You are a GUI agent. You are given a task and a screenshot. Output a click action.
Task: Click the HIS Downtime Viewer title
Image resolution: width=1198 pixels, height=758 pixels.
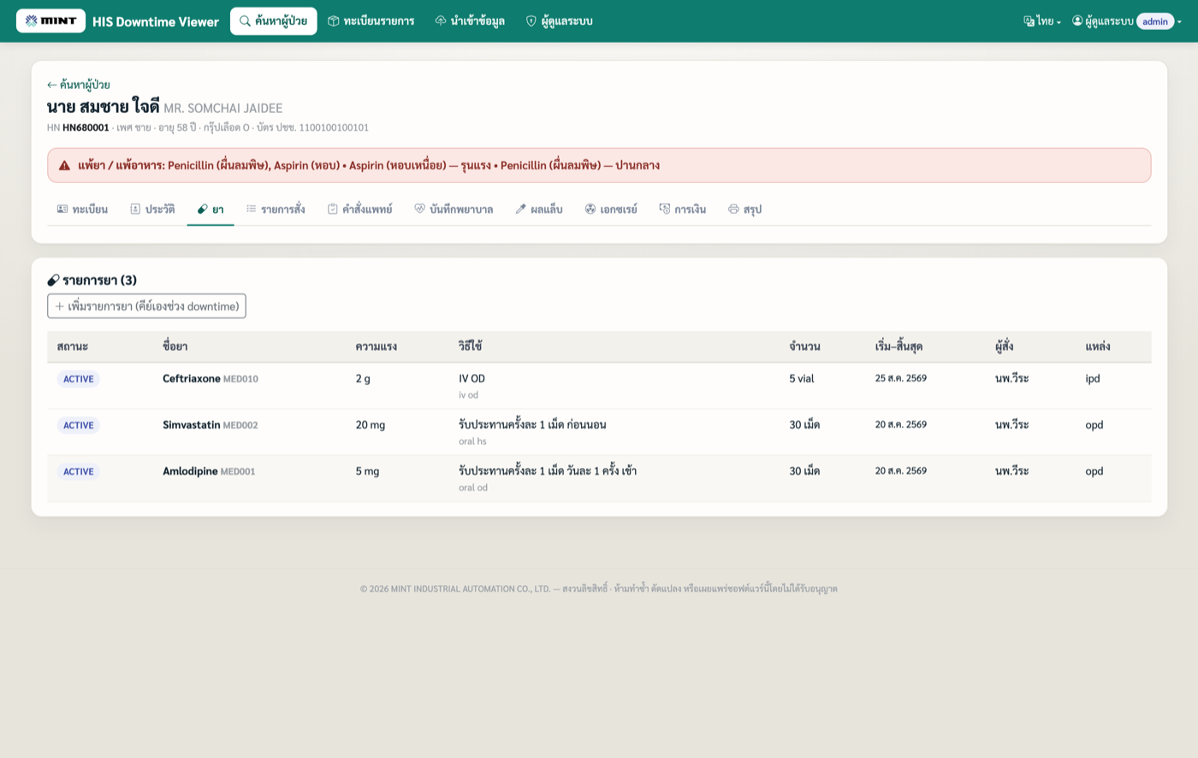[156, 21]
